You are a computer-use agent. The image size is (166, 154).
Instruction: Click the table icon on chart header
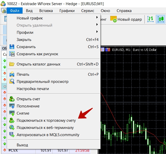(102, 50)
